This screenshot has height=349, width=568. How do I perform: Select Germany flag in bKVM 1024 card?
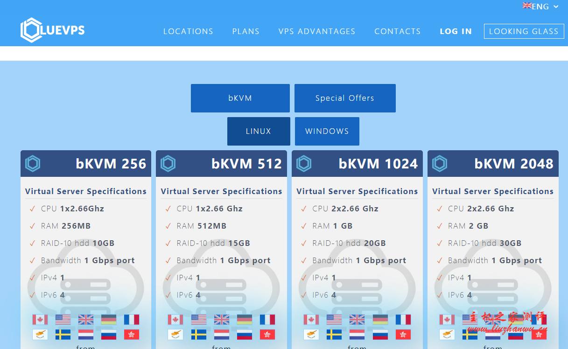pyautogui.click(x=380, y=320)
